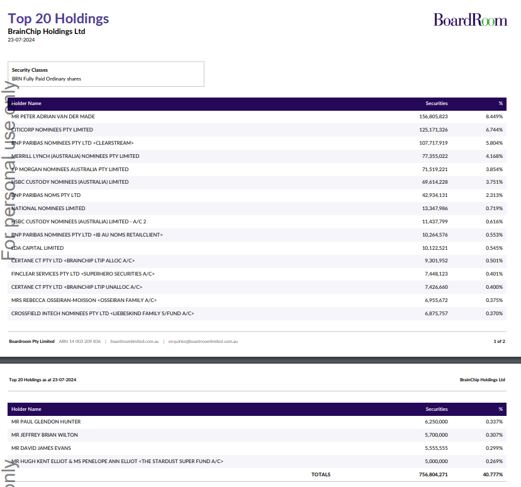521x487 pixels.
Task: Click the securities figure 125,171,326
Action: coord(434,130)
